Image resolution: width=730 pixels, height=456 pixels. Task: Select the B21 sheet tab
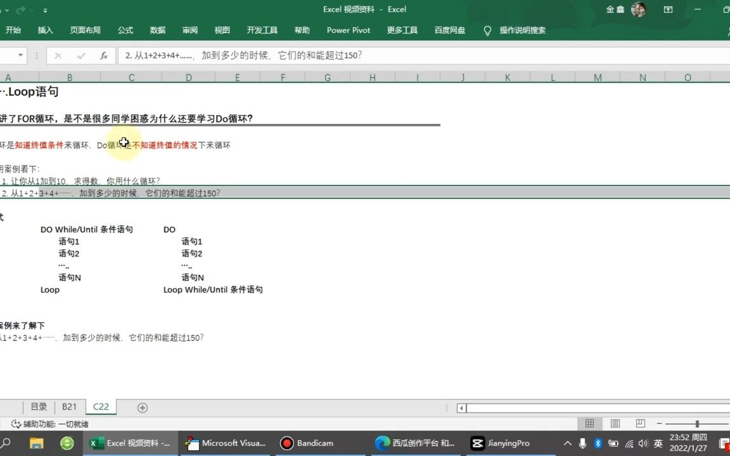[x=69, y=407]
